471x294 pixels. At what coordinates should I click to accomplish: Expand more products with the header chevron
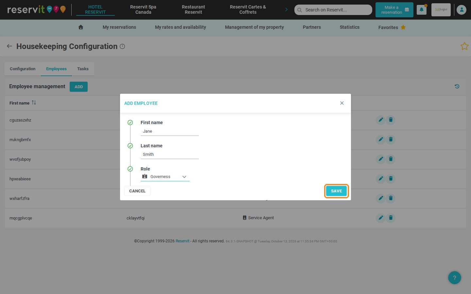[x=287, y=10]
